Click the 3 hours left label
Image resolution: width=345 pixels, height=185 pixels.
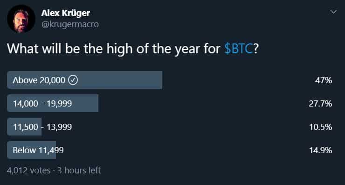click(x=79, y=171)
